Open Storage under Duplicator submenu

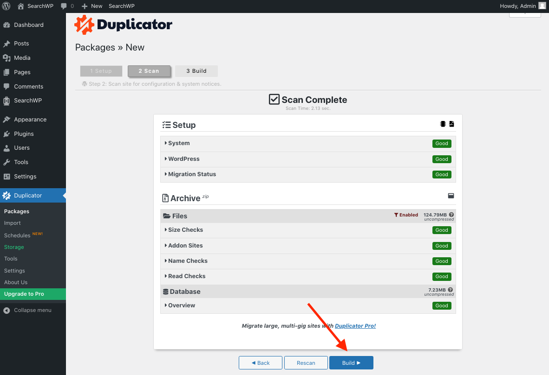pyautogui.click(x=14, y=247)
